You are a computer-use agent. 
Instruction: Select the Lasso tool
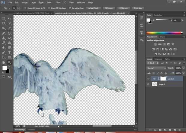point(3,23)
